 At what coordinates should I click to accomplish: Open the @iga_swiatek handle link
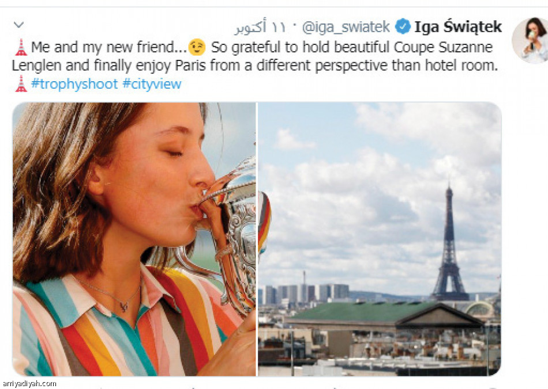click(346, 27)
